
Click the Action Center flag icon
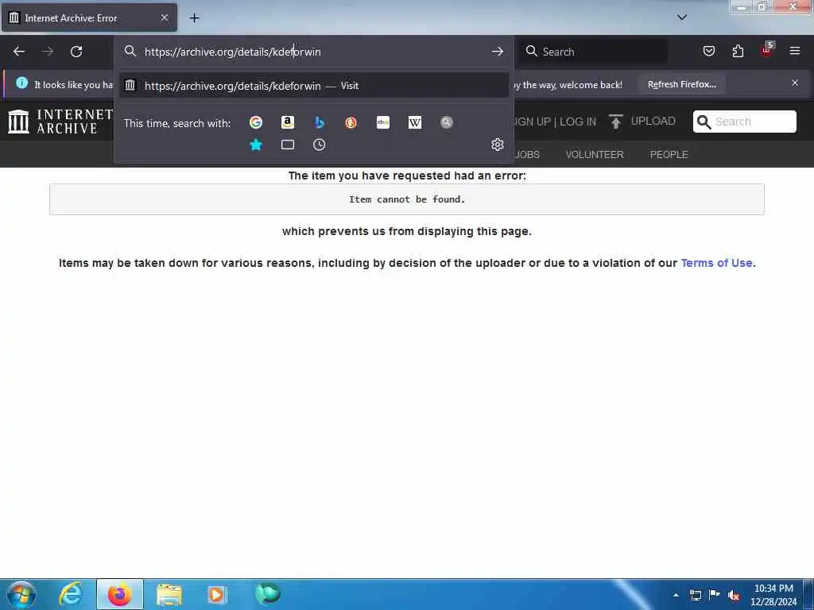(x=715, y=595)
